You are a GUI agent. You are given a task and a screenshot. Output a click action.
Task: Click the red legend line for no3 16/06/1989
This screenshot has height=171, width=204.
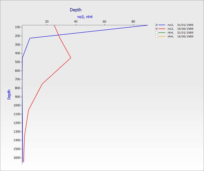pos(162,29)
